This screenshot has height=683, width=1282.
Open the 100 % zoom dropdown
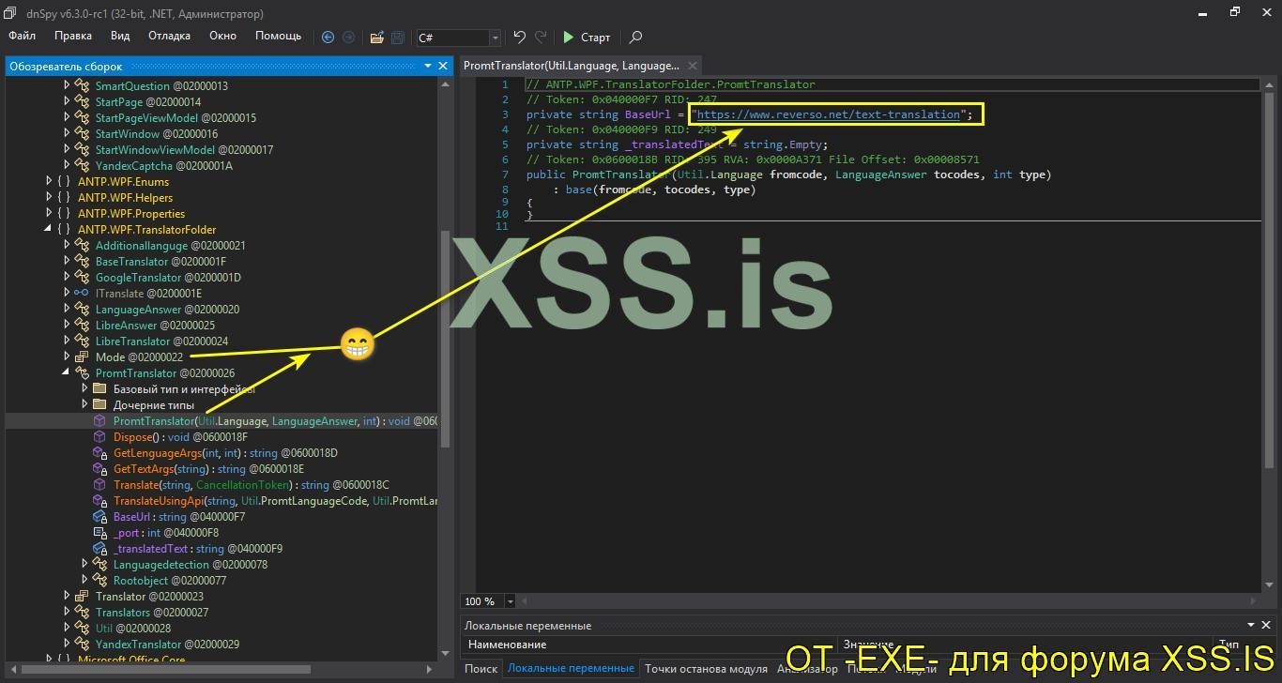[511, 601]
